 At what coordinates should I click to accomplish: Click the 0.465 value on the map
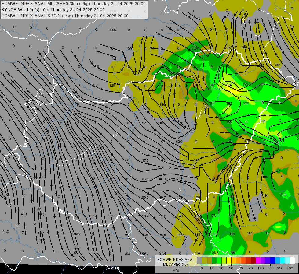(76, 234)
